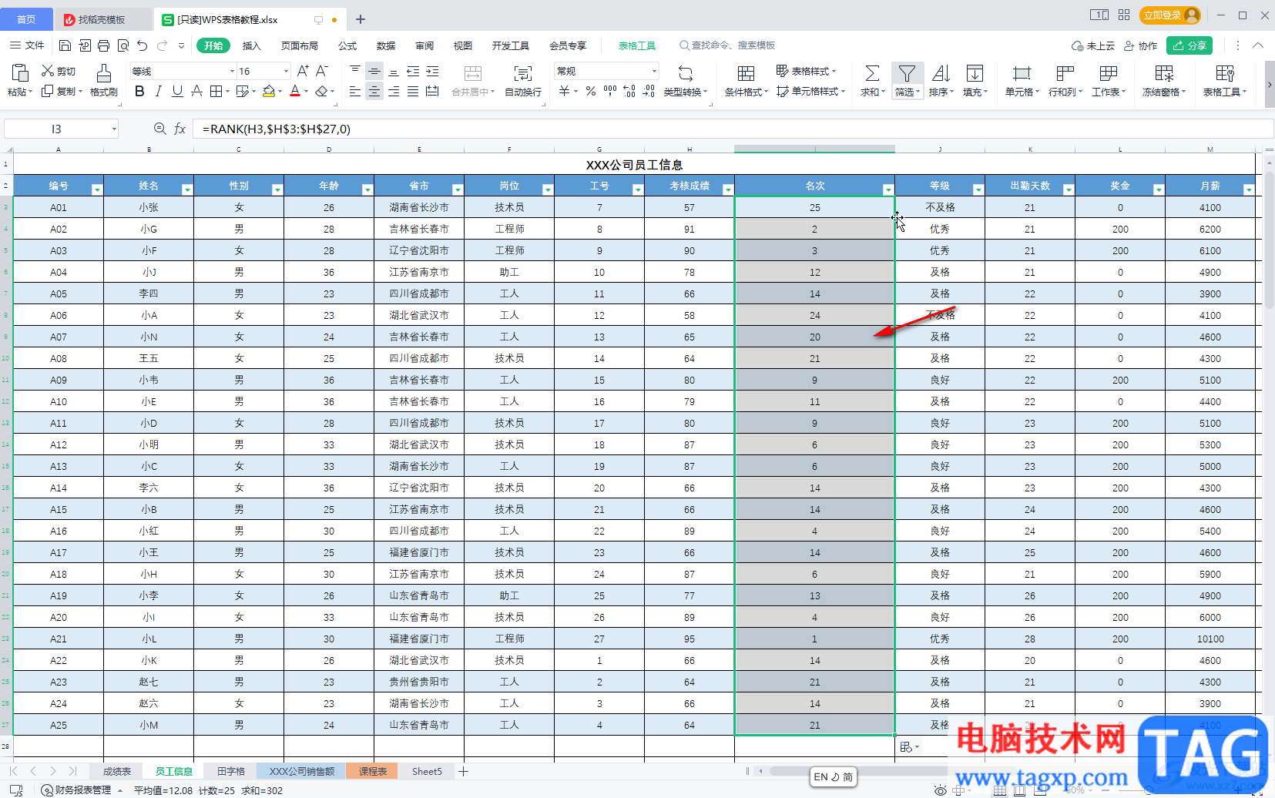1275x798 pixels.
Task: Decrease font size with A- icon
Action: tap(322, 71)
